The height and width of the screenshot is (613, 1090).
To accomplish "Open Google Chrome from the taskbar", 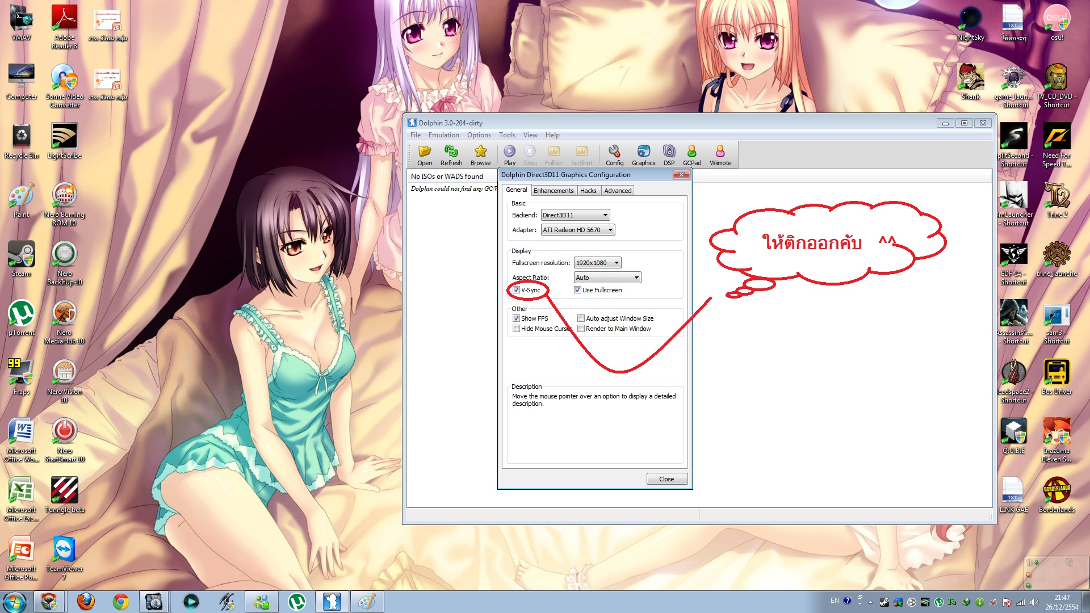I will click(120, 602).
